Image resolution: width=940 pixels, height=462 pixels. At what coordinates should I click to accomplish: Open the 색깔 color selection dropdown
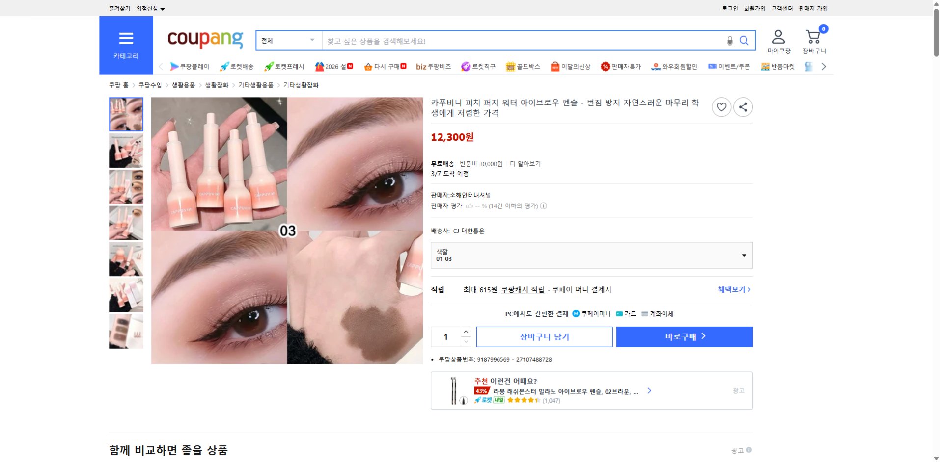[591, 255]
